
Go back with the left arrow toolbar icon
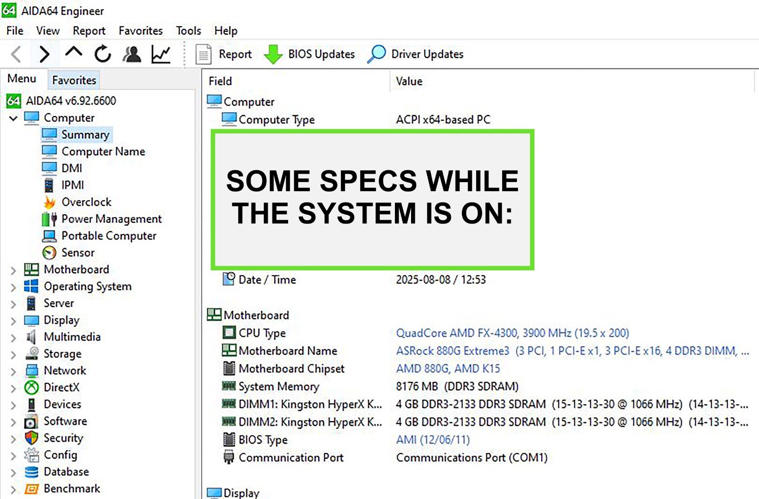tap(16, 54)
